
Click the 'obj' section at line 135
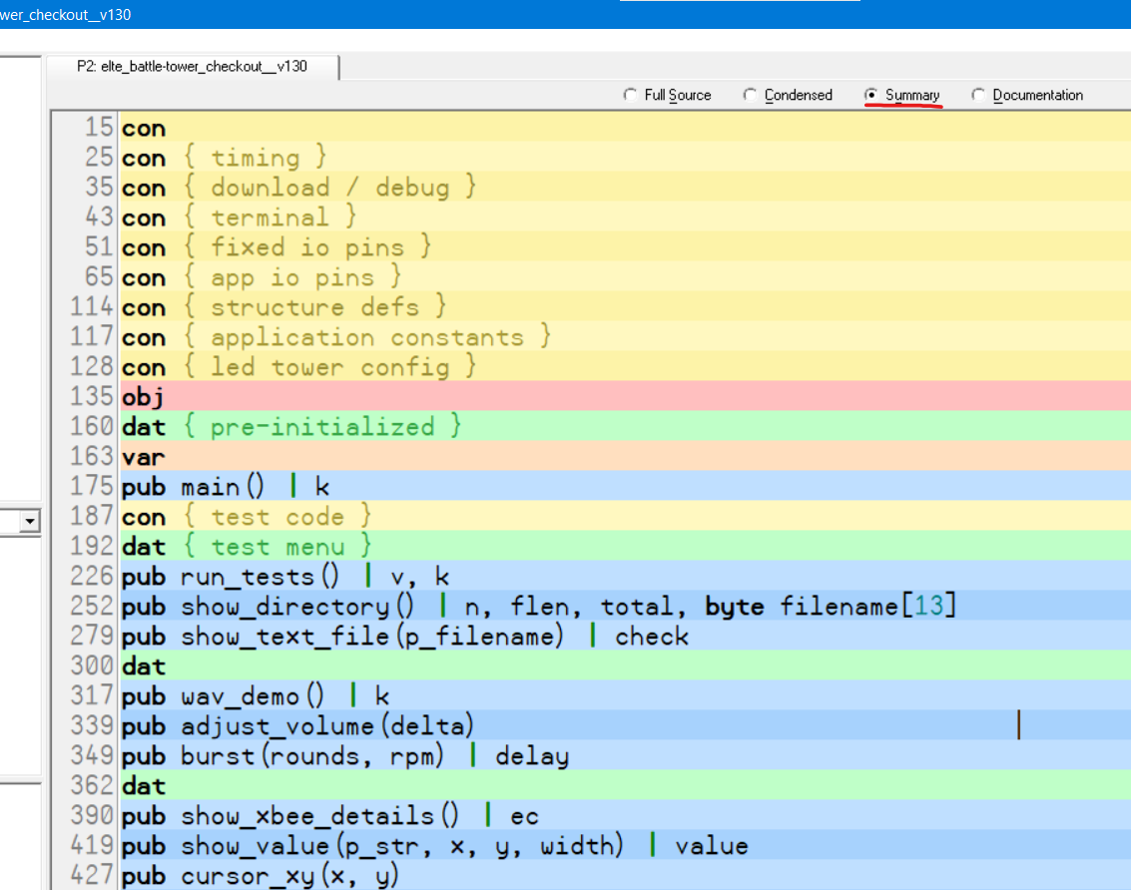(x=626, y=397)
